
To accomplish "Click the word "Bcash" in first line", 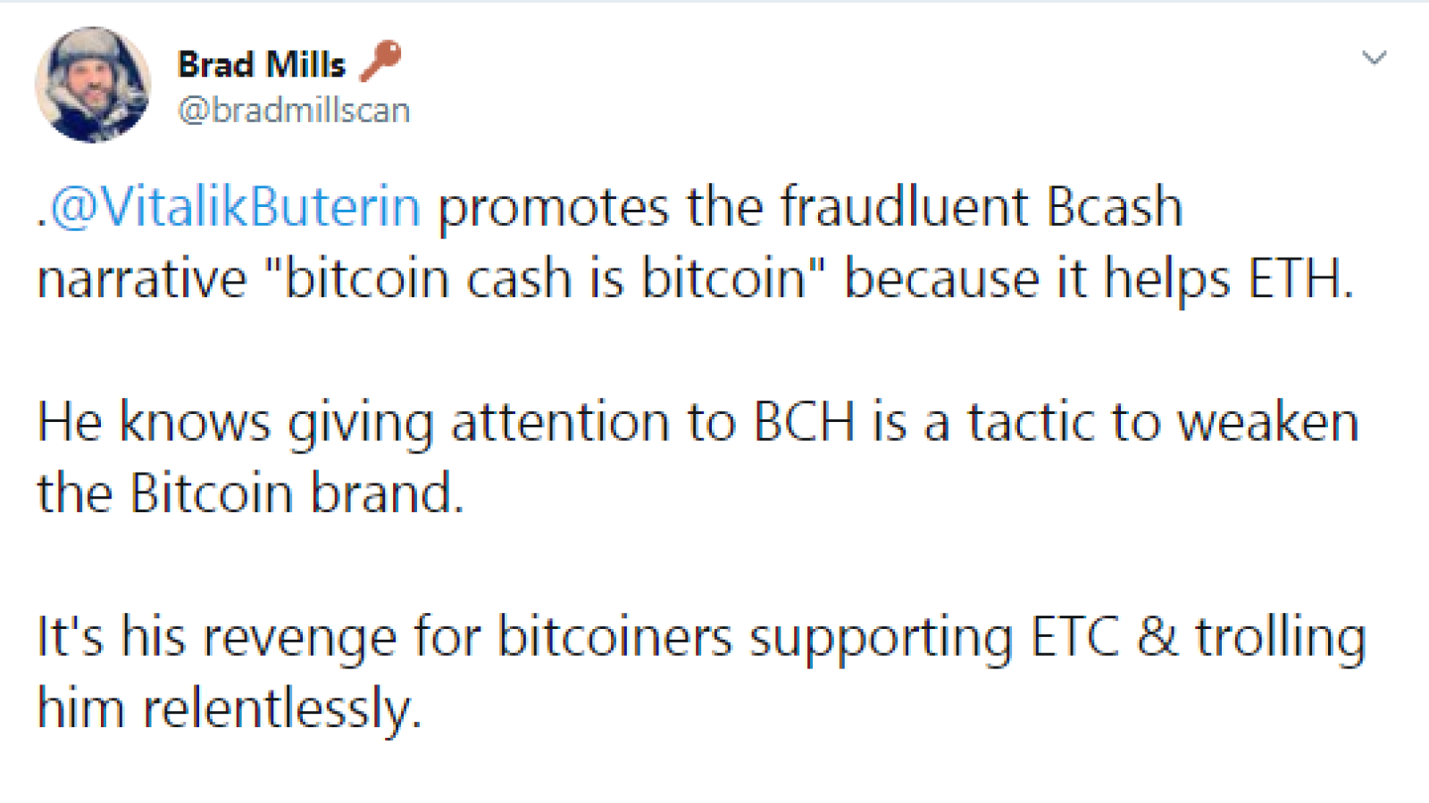I will (1115, 207).
